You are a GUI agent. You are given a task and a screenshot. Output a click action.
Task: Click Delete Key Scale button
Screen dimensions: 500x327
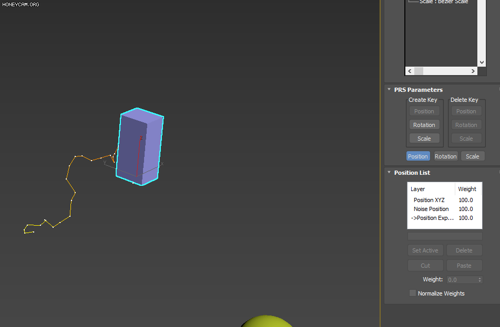[466, 139]
